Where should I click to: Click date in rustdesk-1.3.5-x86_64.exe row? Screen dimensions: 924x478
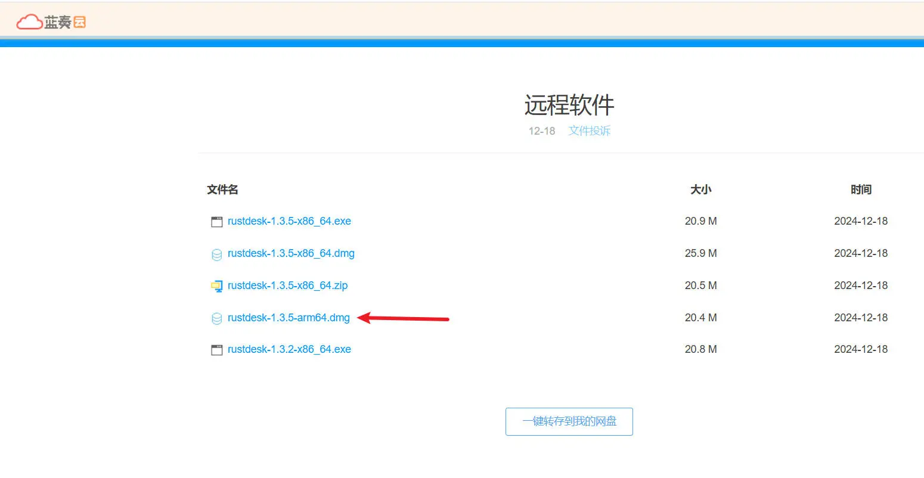861,221
